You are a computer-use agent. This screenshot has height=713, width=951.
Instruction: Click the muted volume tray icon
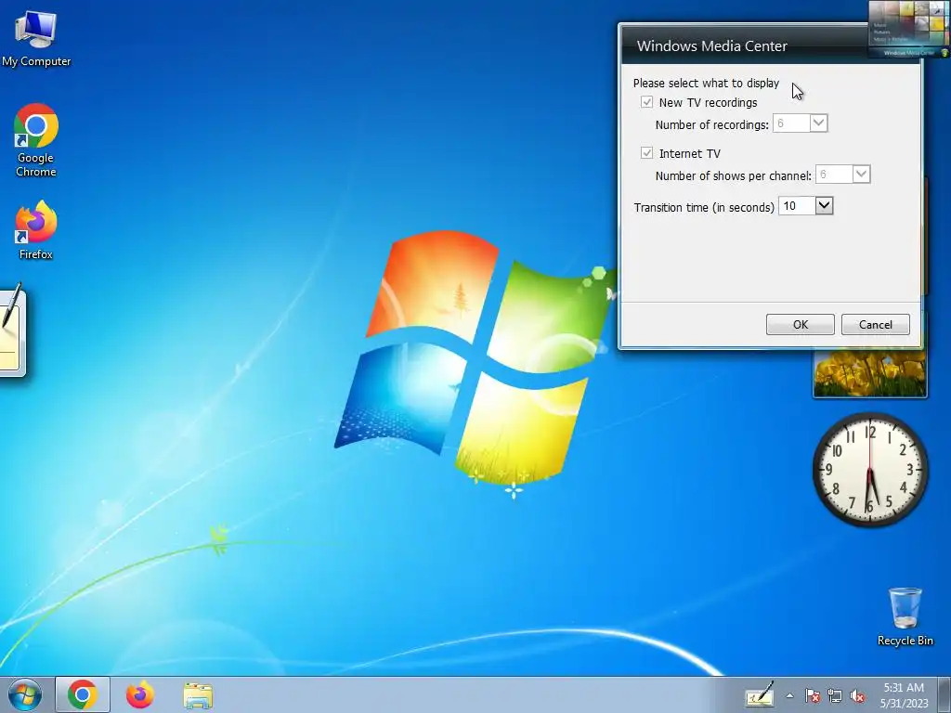click(x=857, y=696)
